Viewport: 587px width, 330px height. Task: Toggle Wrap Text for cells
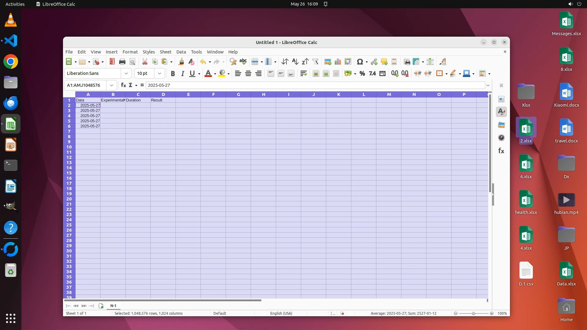click(303, 73)
